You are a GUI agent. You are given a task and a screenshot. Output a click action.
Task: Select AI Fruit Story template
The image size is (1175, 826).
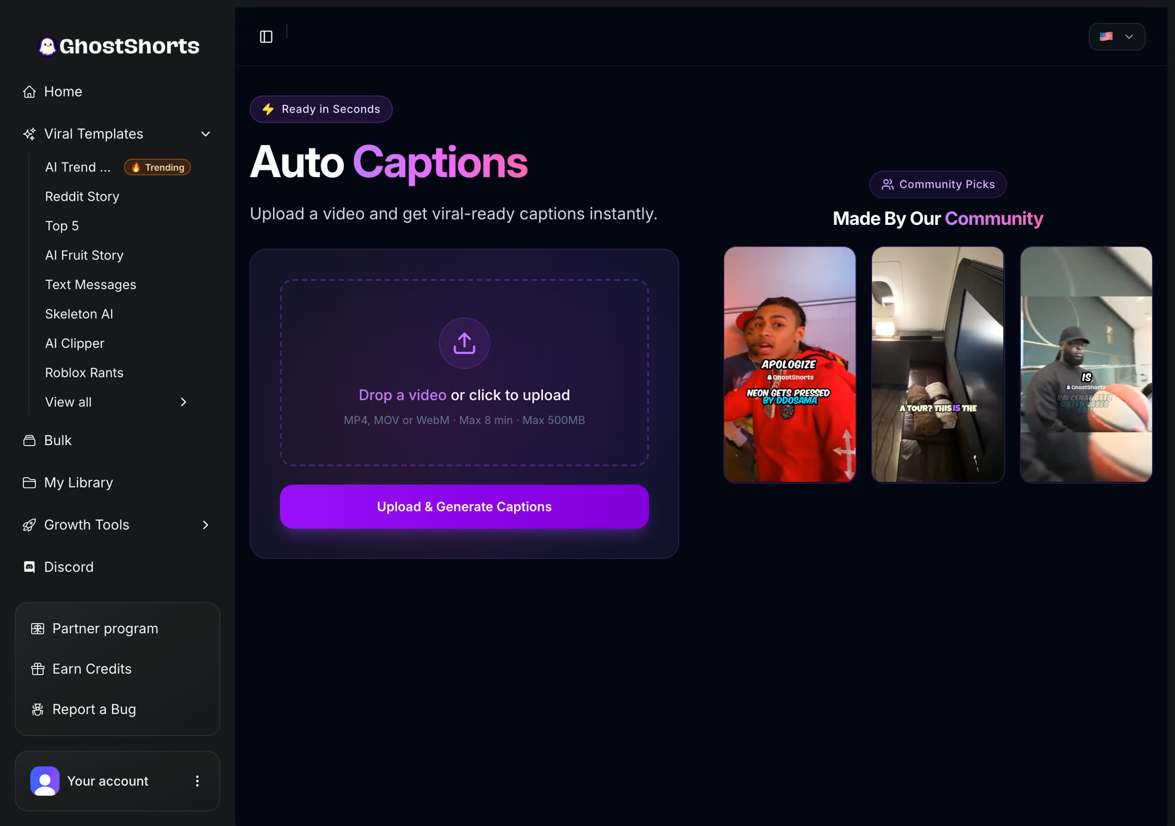84,255
